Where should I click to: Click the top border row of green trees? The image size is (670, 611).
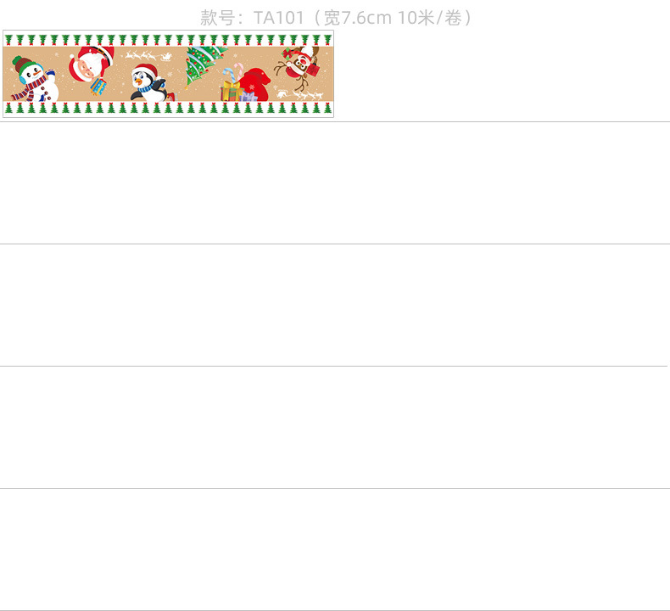169,40
